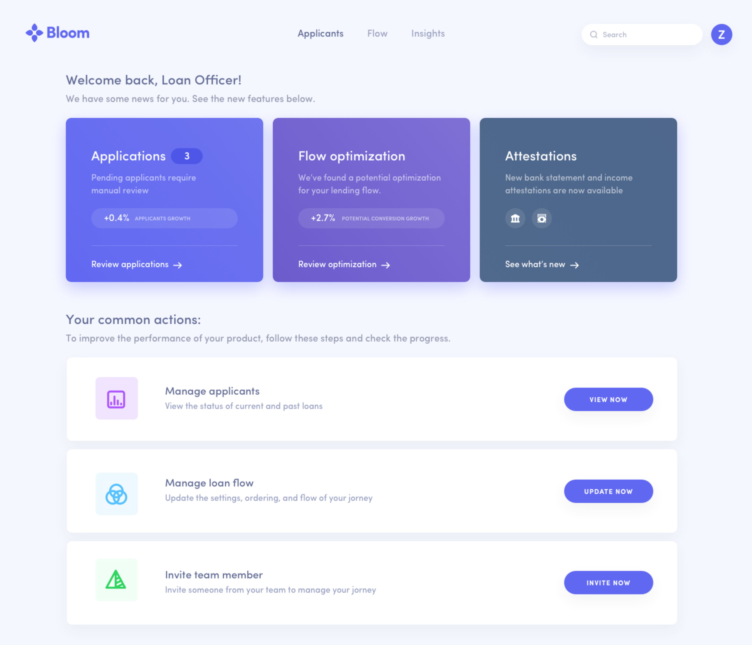Click Update Now for loan flow
752x645 pixels.
(x=608, y=492)
